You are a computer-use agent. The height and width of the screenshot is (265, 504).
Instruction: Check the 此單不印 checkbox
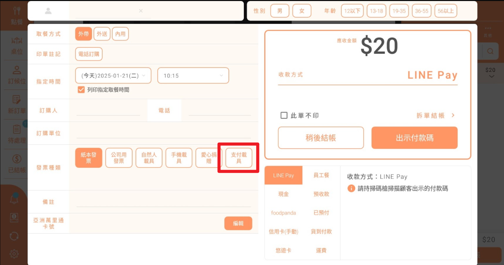284,116
